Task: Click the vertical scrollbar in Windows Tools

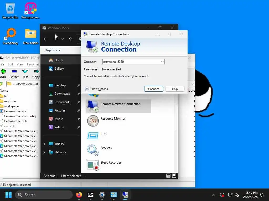Action: (x=176, y=117)
